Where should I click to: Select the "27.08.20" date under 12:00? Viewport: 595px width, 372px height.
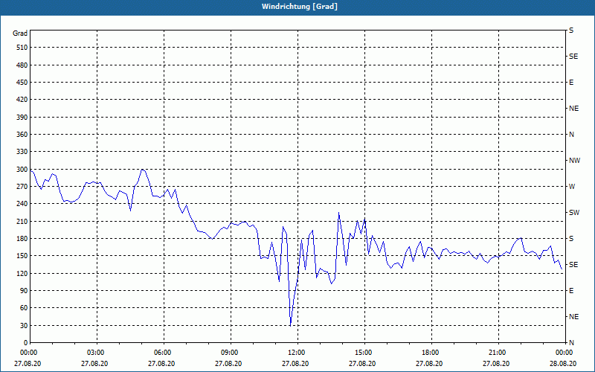tap(295, 364)
